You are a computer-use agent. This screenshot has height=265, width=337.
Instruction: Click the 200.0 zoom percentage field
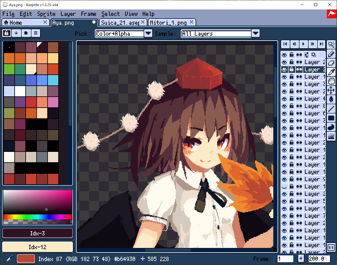pos(319,259)
